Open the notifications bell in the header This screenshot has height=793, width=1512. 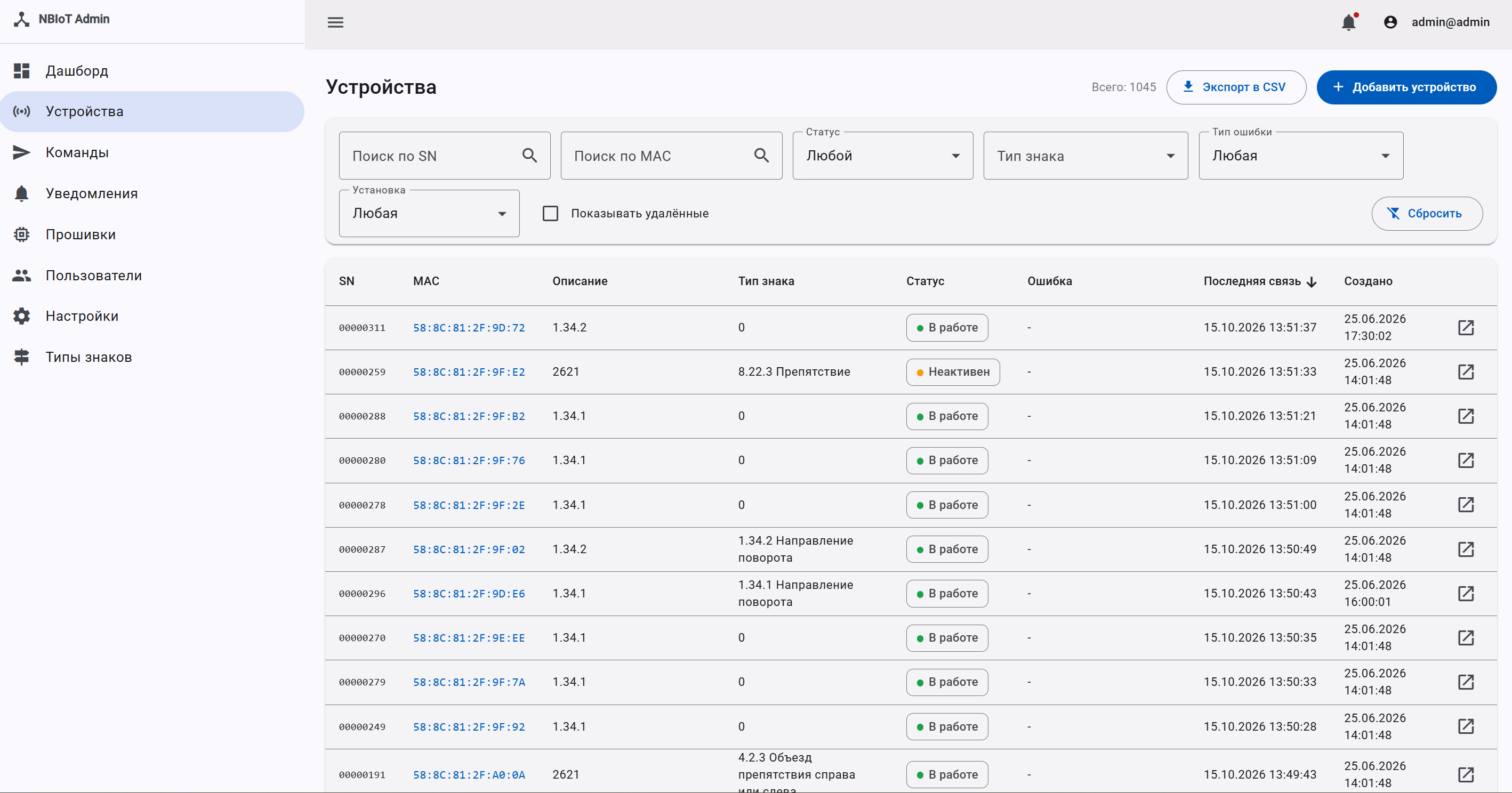[x=1349, y=22]
